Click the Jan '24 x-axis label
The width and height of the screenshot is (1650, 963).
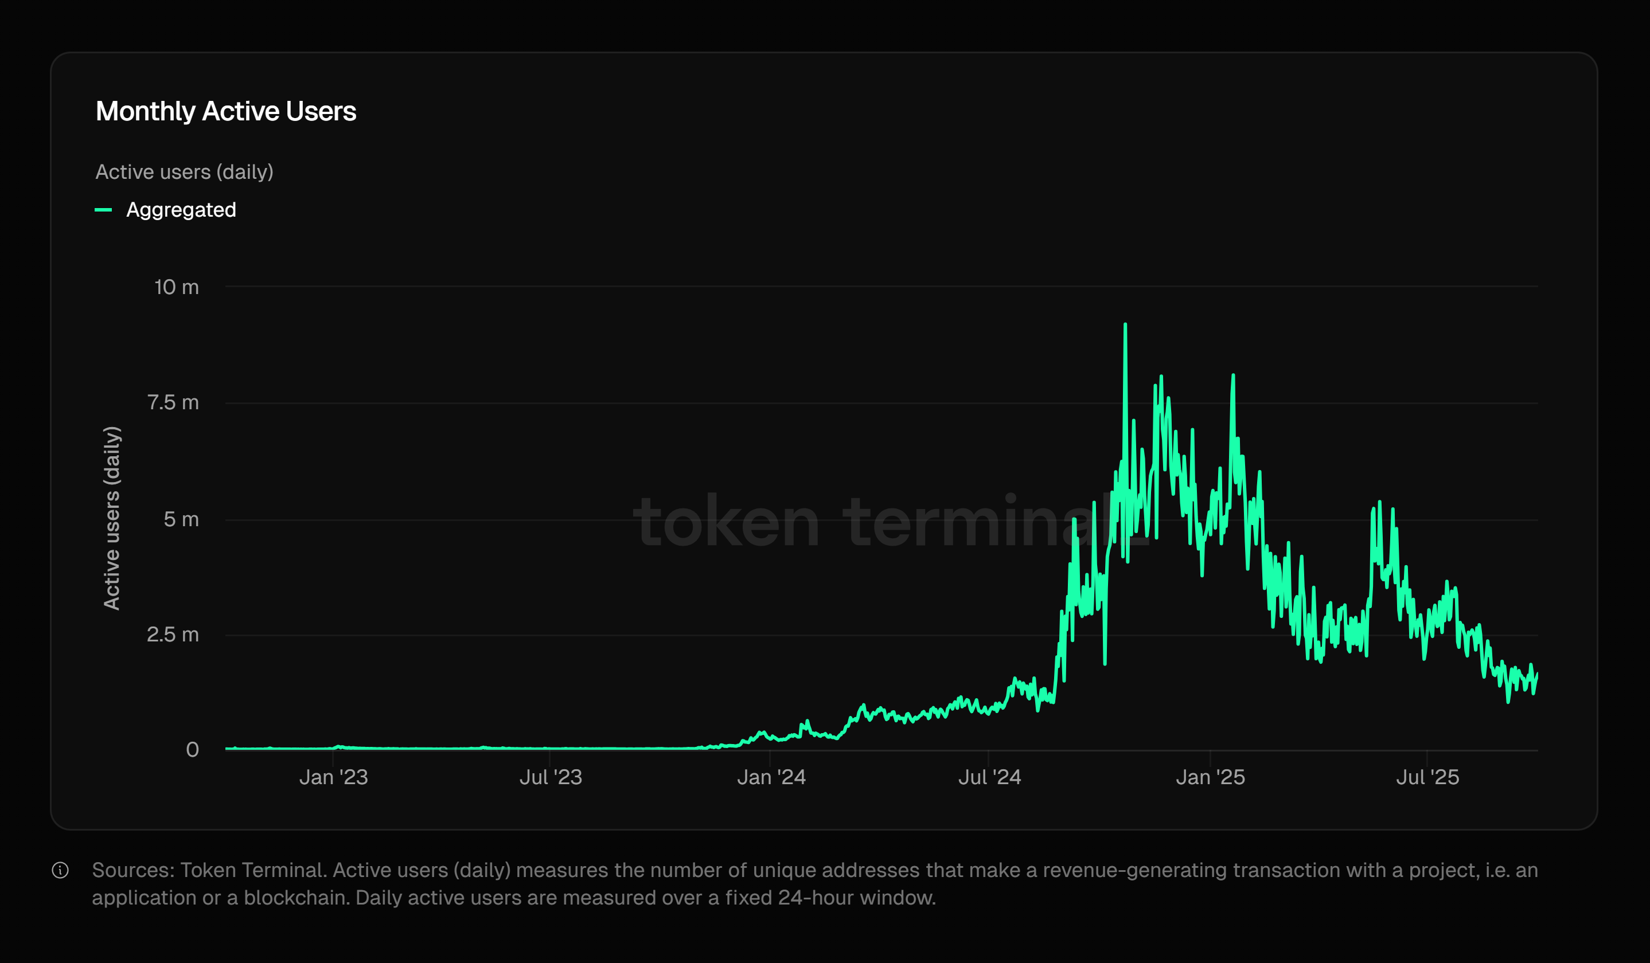point(771,777)
